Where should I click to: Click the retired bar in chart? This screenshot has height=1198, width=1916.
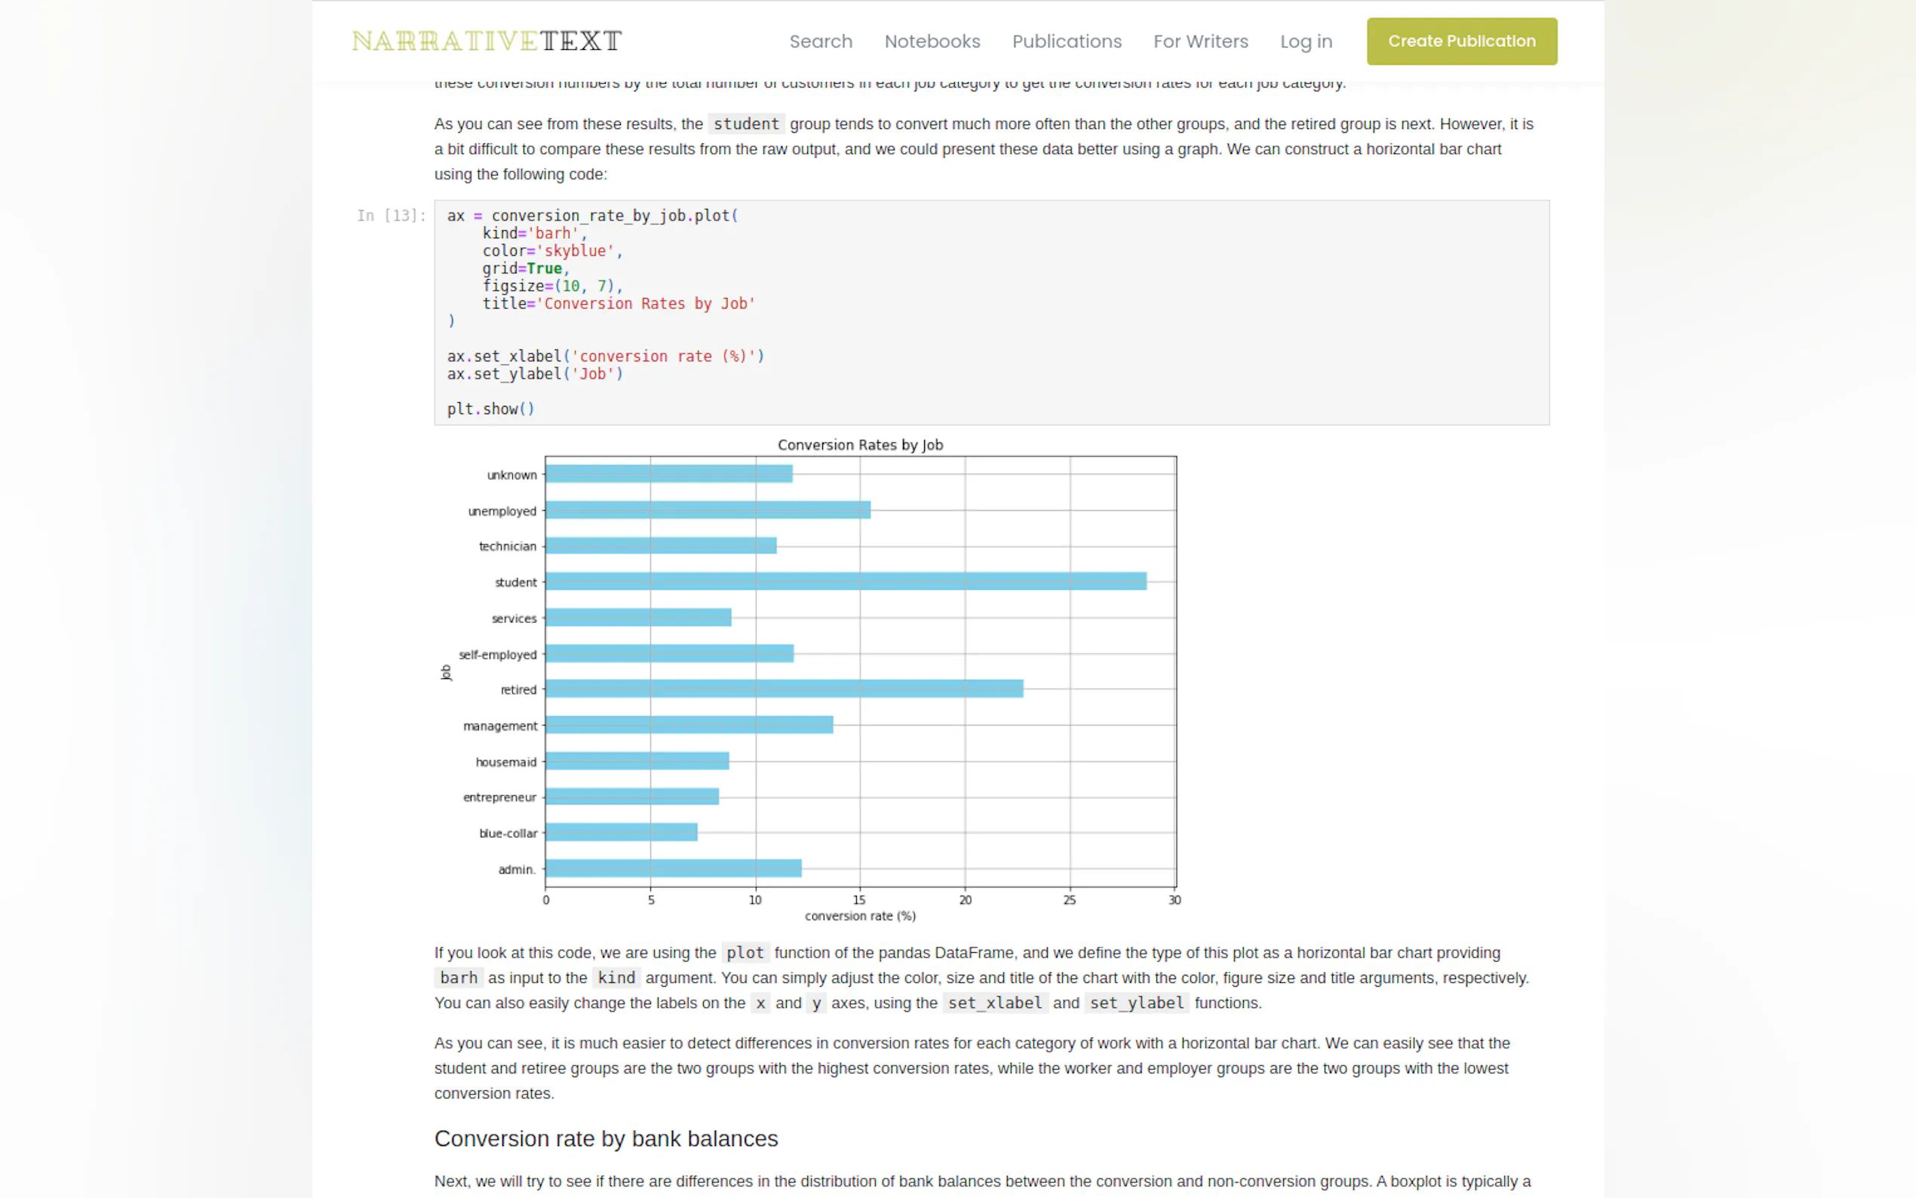pos(783,689)
